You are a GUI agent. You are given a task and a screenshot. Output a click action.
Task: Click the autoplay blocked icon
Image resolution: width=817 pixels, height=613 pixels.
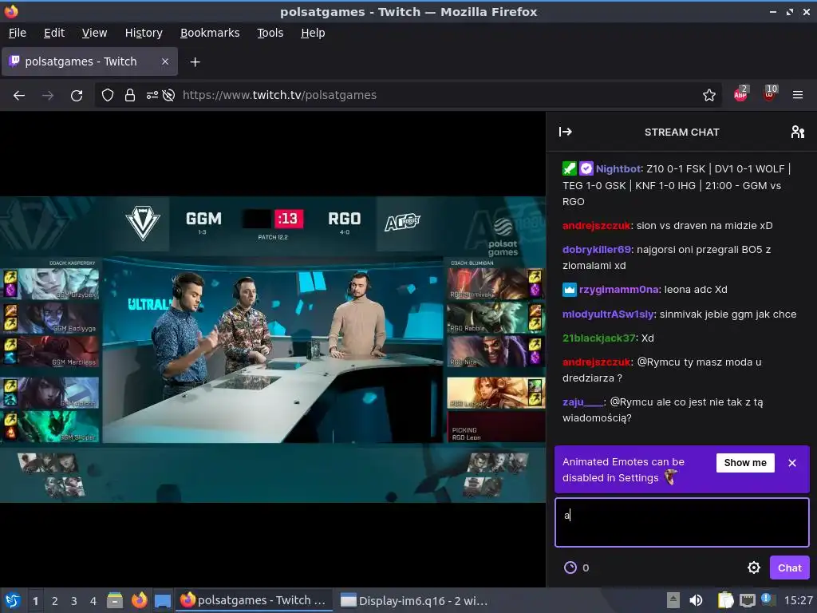(x=168, y=96)
